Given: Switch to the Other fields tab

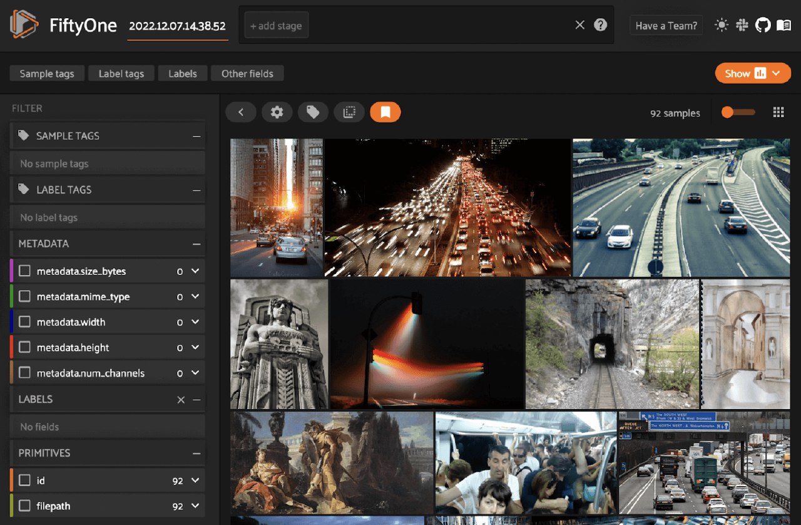Looking at the screenshot, I should click(247, 73).
